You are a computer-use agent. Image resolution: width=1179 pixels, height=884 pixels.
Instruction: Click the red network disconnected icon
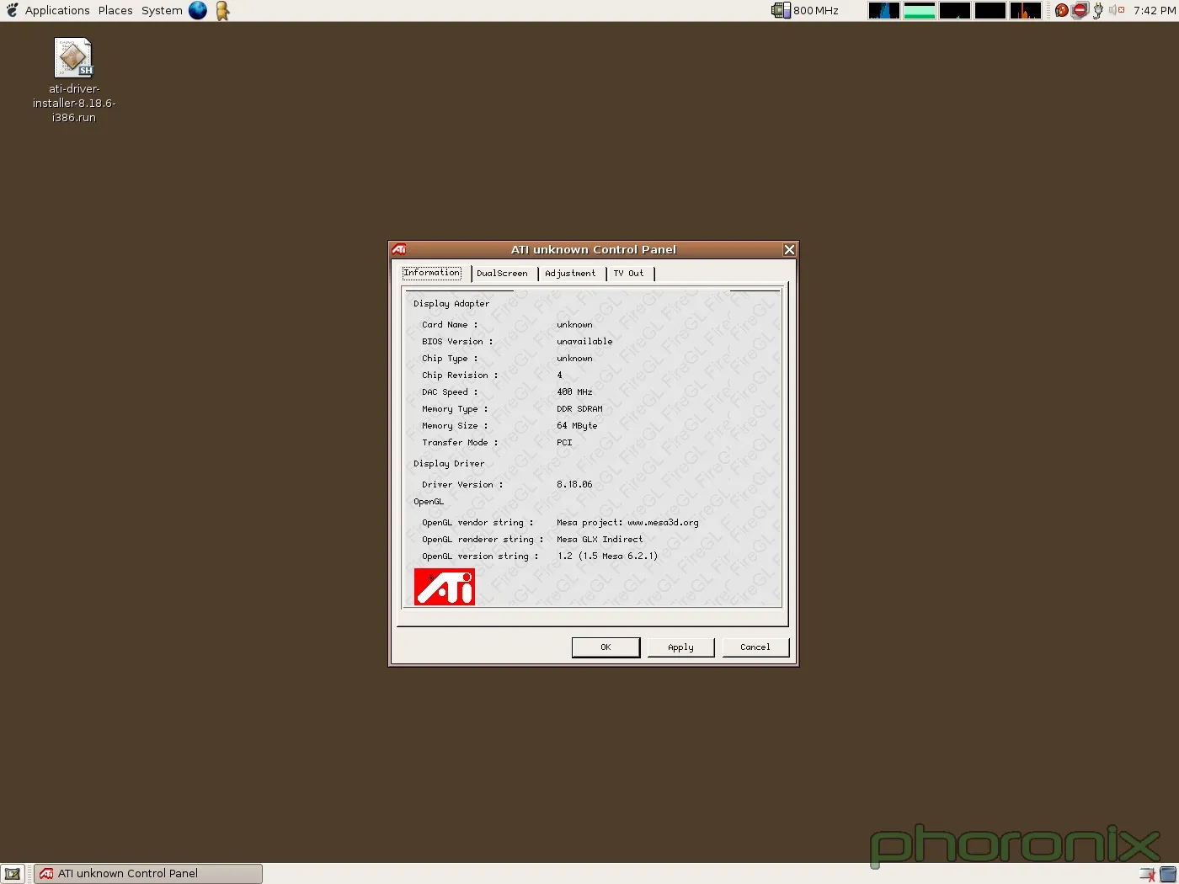click(x=1080, y=10)
